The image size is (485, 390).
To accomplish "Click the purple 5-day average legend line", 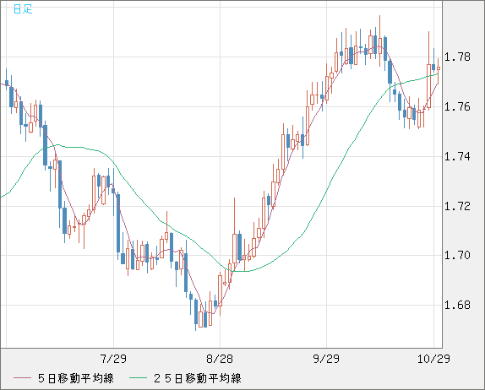I will [22, 378].
